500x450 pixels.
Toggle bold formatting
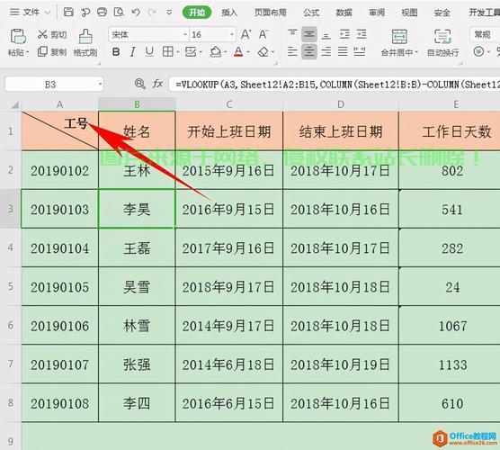click(116, 51)
